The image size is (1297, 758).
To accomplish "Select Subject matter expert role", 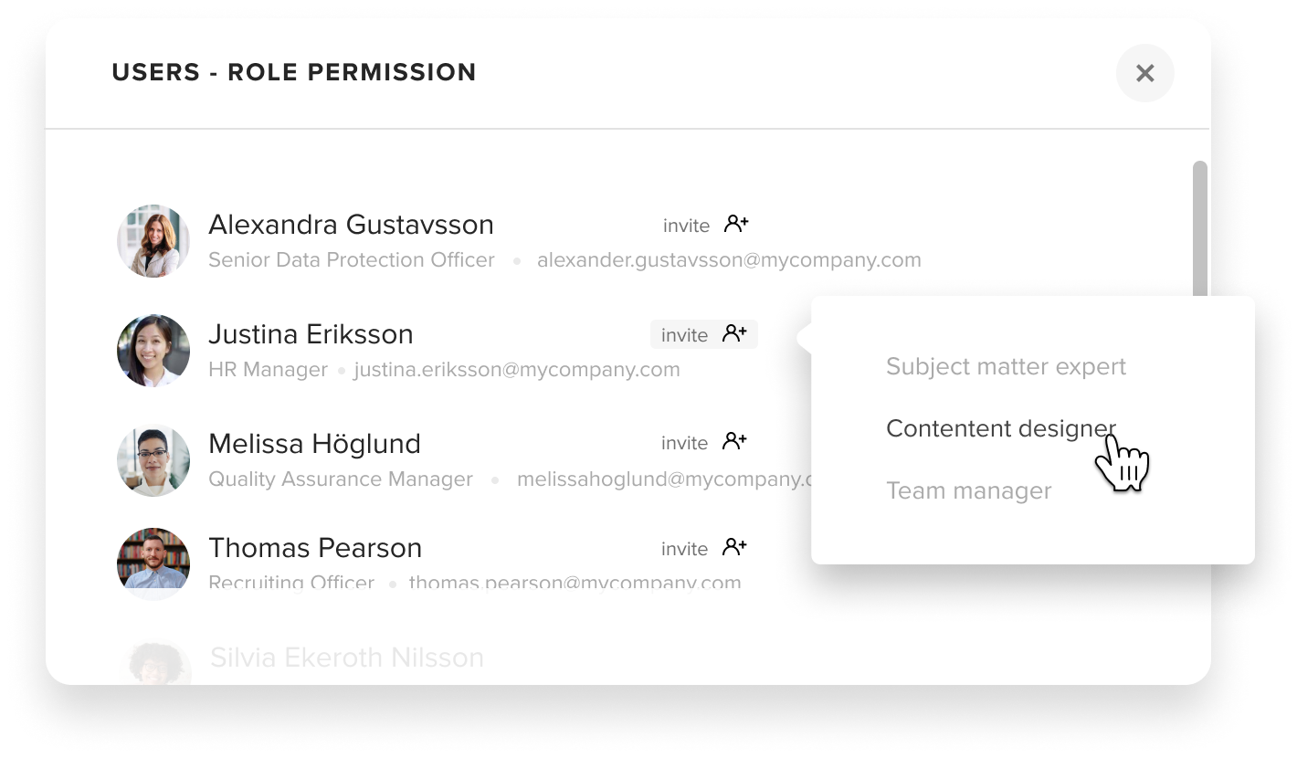I will [x=1006, y=366].
